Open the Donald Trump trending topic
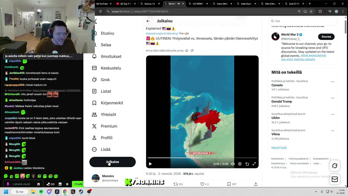This screenshot has height=196, width=348. pyautogui.click(x=281, y=102)
